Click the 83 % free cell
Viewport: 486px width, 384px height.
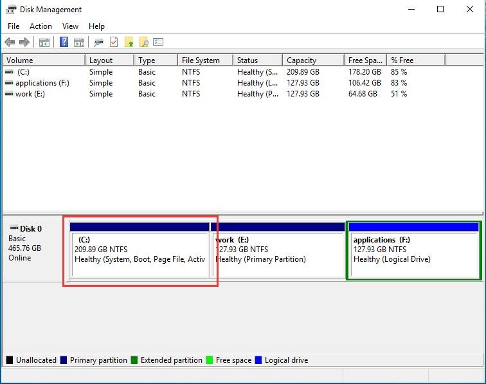coord(399,83)
